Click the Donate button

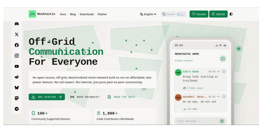coord(199,14)
